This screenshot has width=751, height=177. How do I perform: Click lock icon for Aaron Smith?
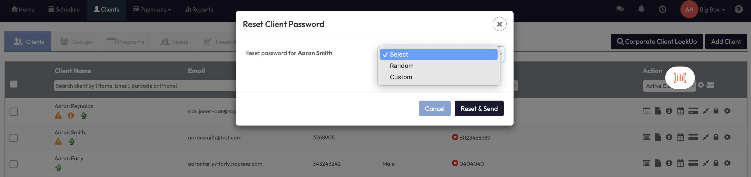716,137
